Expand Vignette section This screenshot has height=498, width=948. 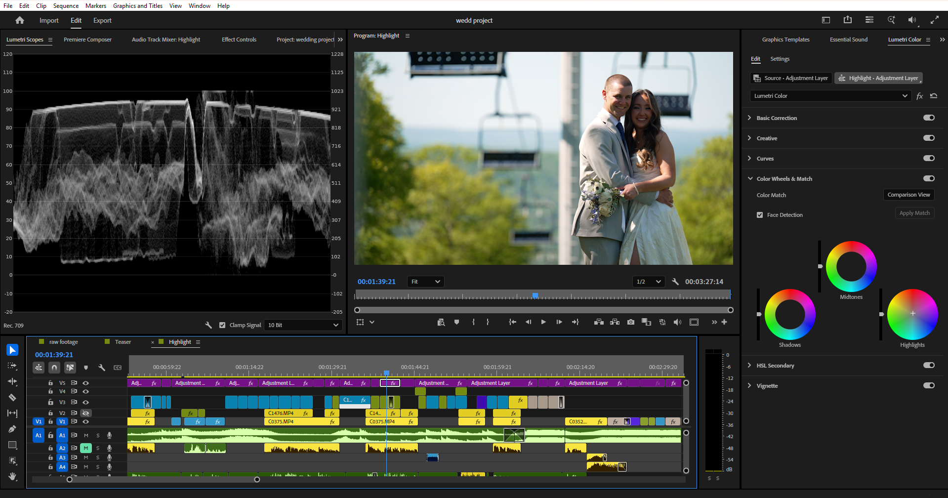coord(749,385)
